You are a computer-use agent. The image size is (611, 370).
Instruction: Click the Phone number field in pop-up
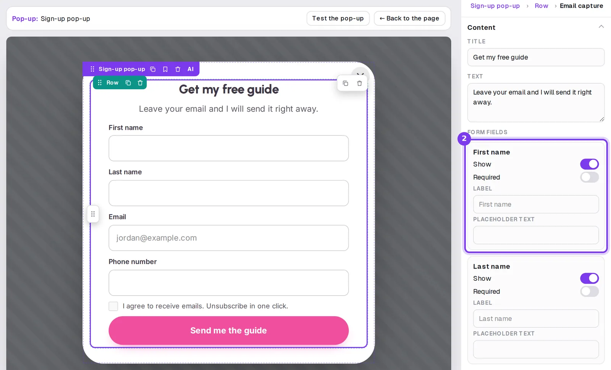tap(228, 283)
